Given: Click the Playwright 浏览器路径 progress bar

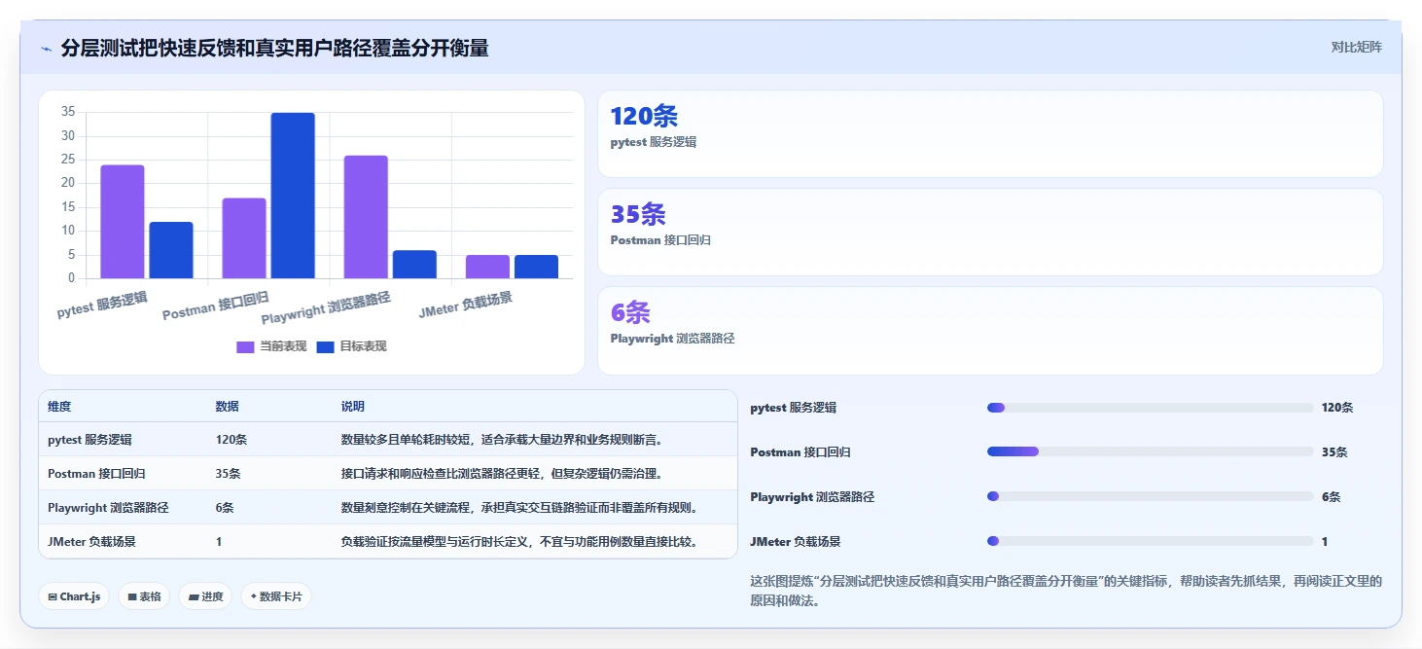Looking at the screenshot, I should click(1150, 496).
